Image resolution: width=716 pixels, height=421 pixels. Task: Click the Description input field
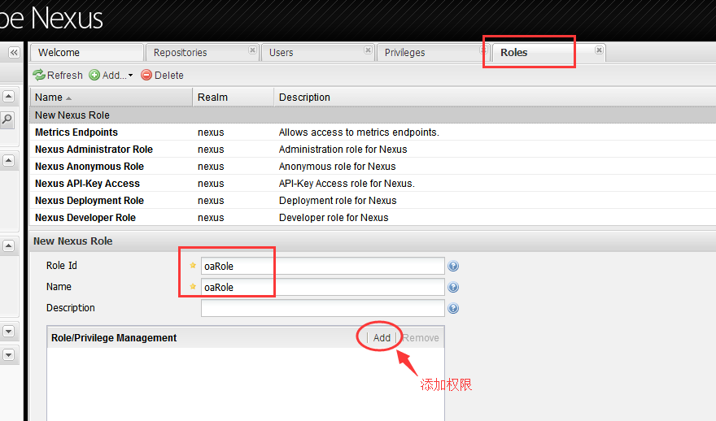click(322, 308)
